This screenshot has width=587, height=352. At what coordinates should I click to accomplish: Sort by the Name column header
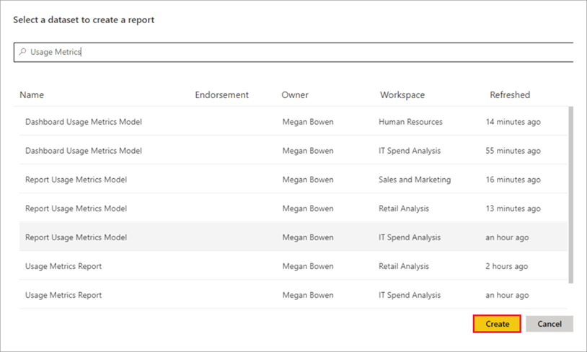(32, 95)
